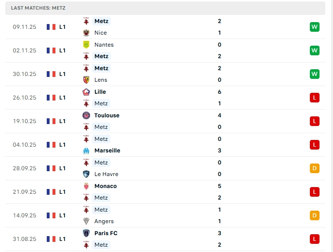Click the Nantes club crest icon
This screenshot has width=333, height=252.
[x=86, y=45]
